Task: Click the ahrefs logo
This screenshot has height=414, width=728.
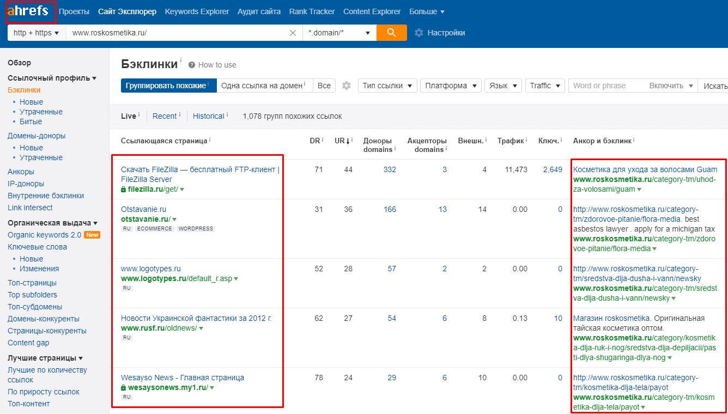Action: click(x=28, y=11)
